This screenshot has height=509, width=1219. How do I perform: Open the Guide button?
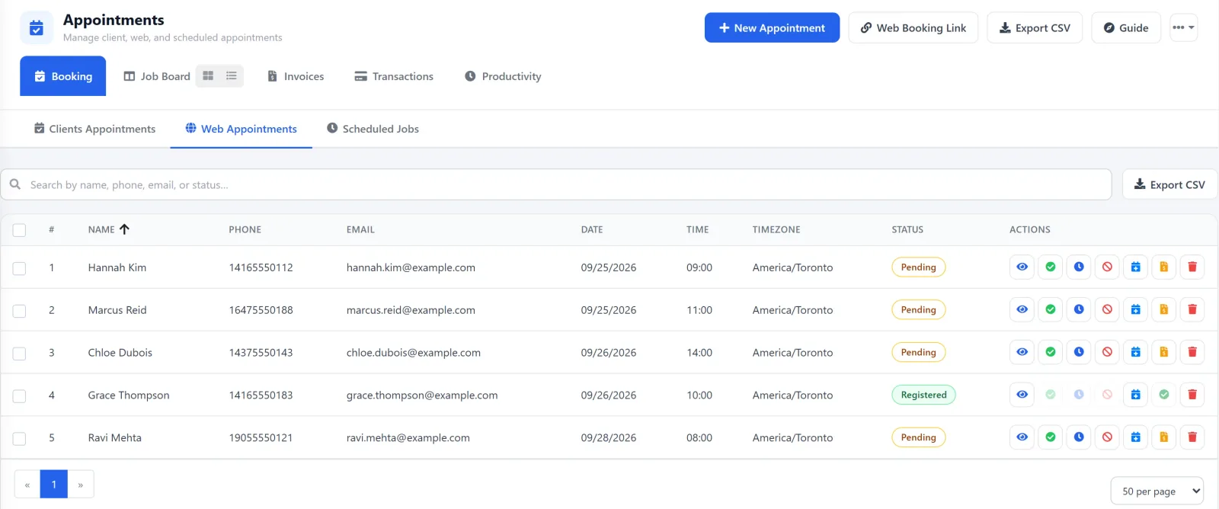pyautogui.click(x=1126, y=27)
